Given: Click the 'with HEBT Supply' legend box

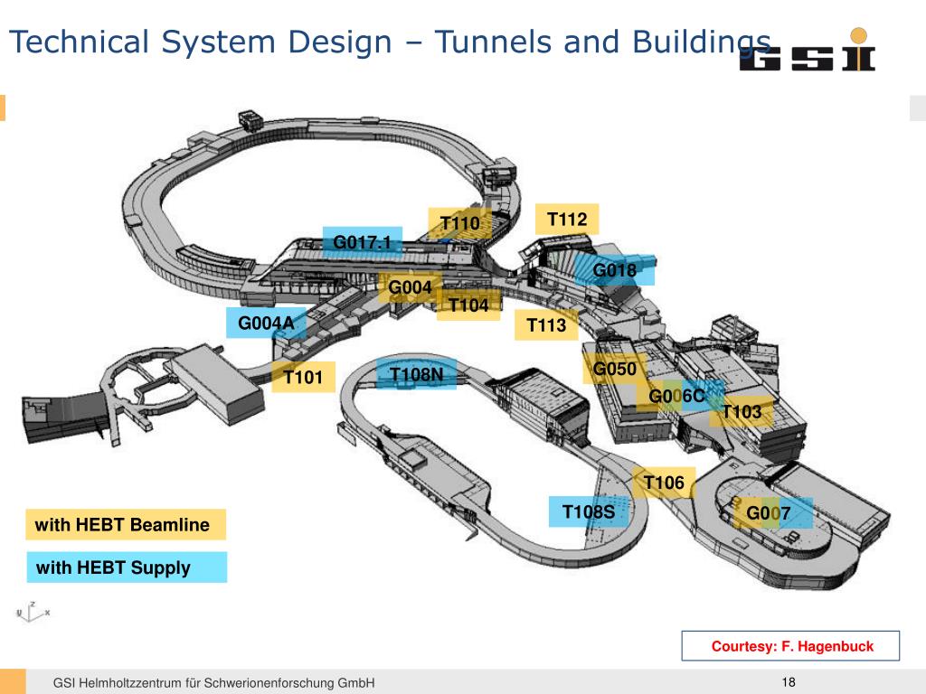Looking at the screenshot, I should (127, 567).
